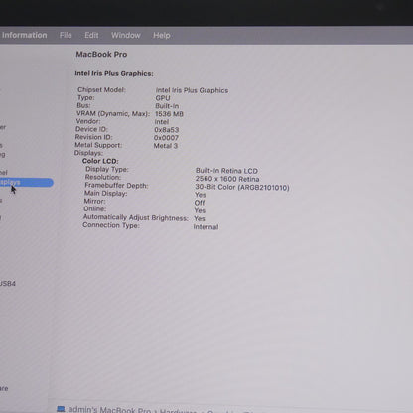Open the Window menu
Screen dimensions: 413x413
pos(126,35)
